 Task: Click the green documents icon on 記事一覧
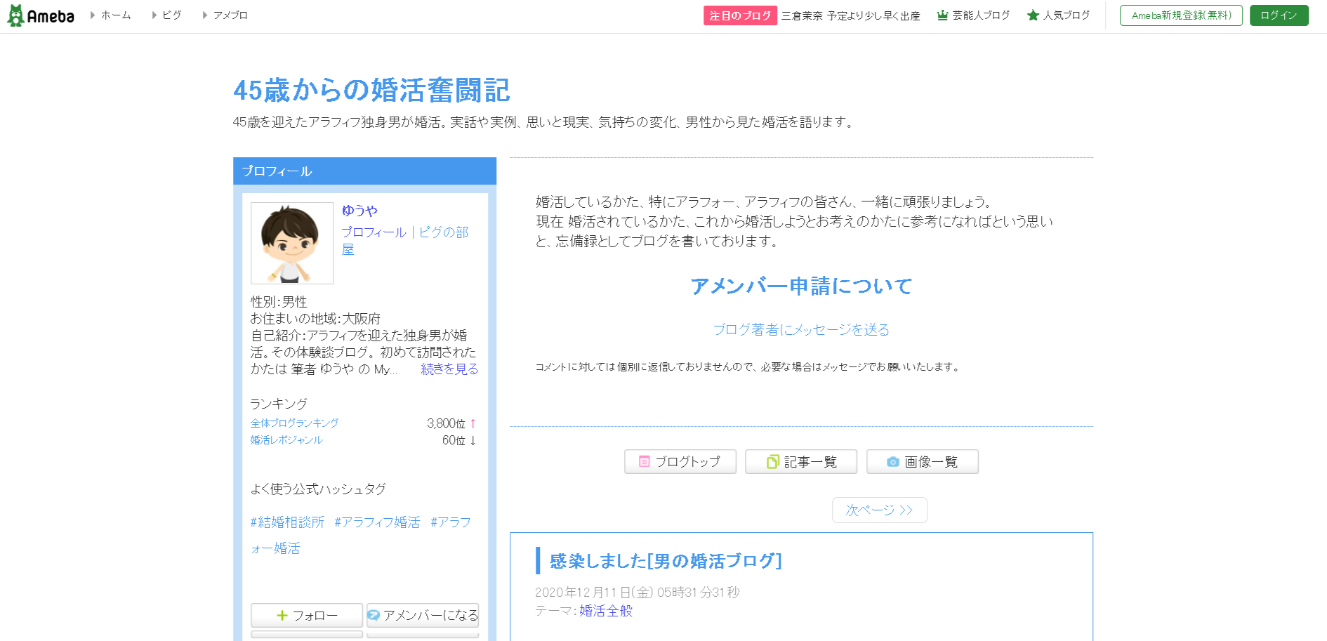click(772, 462)
